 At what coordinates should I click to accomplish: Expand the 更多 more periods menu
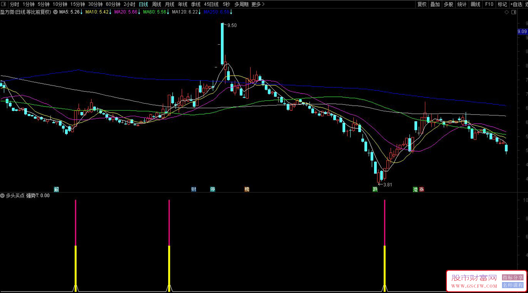[258, 4]
